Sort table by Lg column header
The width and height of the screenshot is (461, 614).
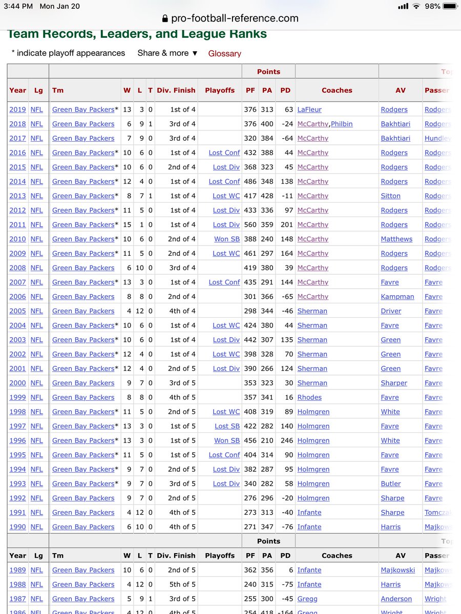click(38, 90)
